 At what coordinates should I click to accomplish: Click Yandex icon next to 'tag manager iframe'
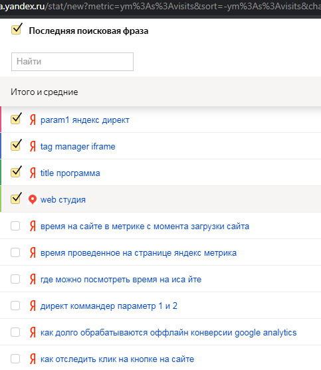[x=33, y=146]
